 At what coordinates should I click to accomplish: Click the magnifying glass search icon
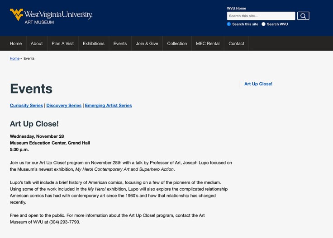click(x=303, y=16)
